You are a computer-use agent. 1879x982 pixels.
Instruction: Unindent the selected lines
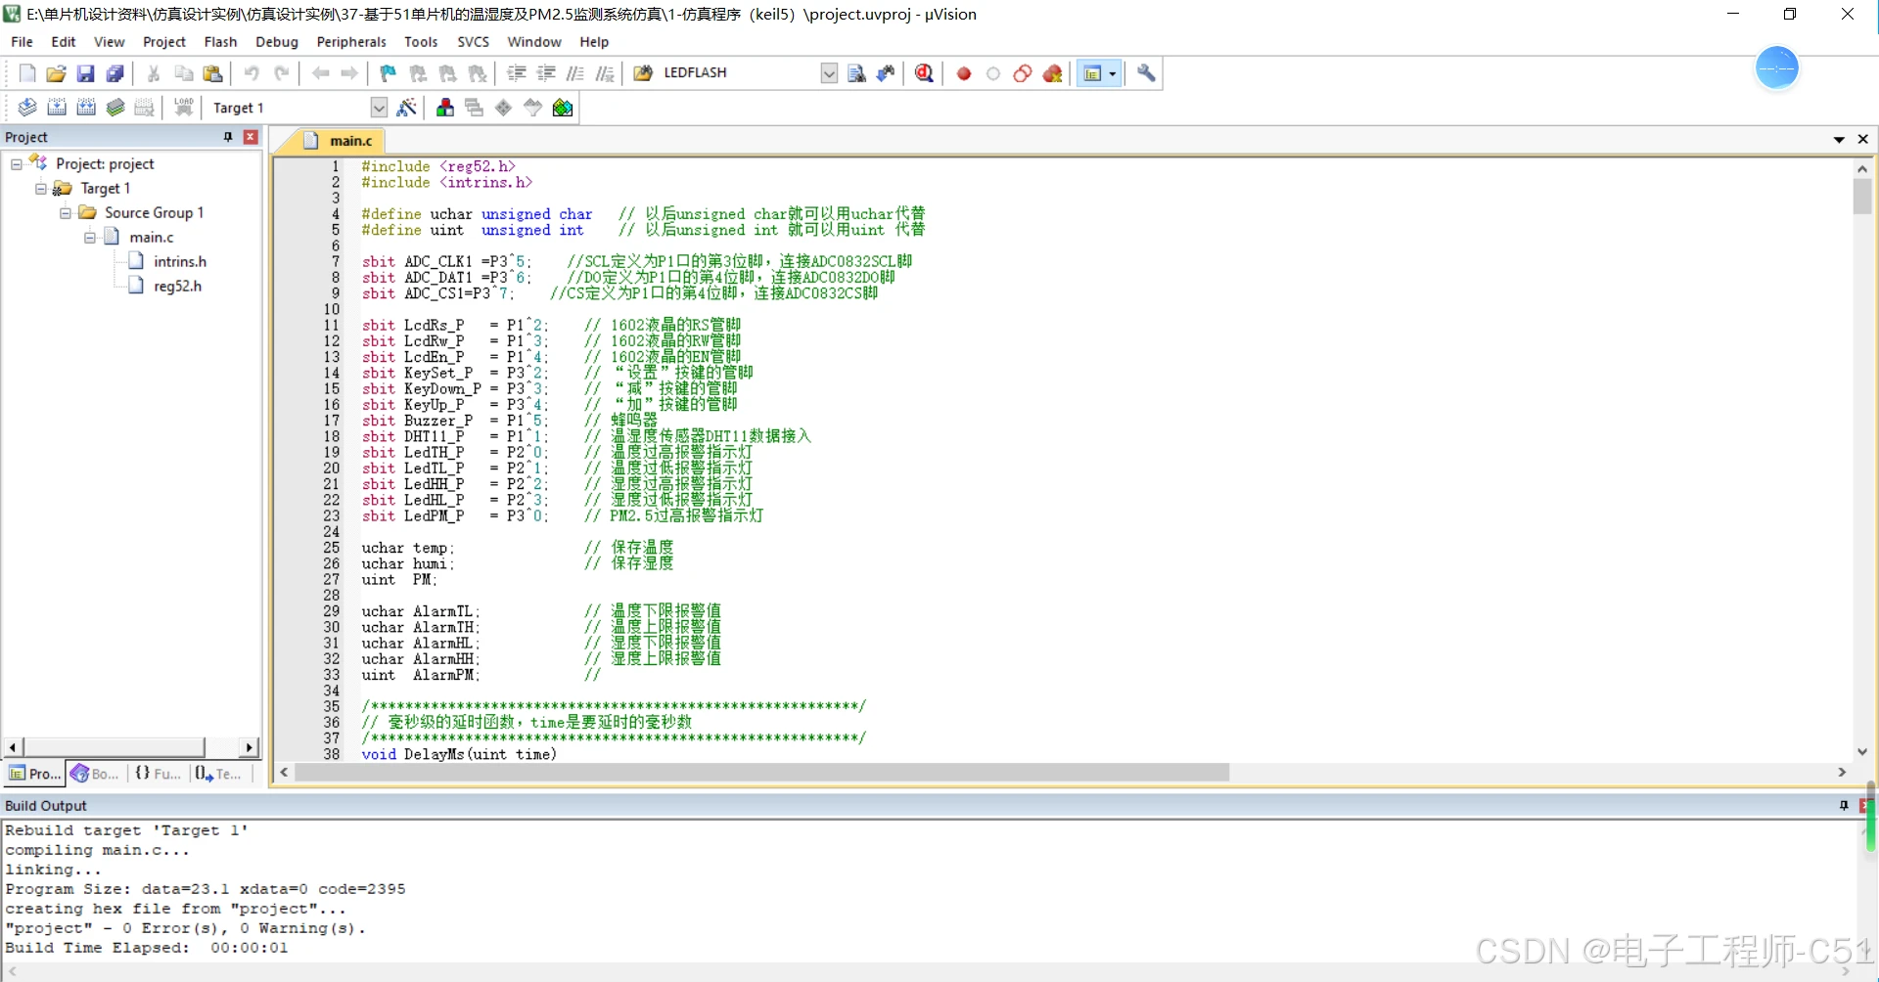click(546, 73)
